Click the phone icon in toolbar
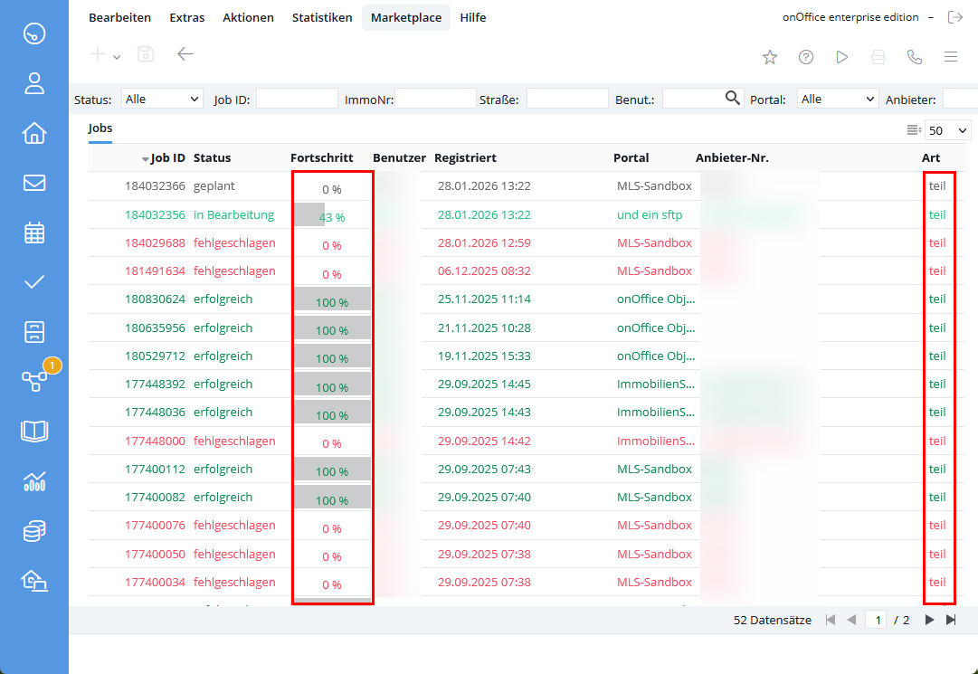978x674 pixels. click(915, 57)
